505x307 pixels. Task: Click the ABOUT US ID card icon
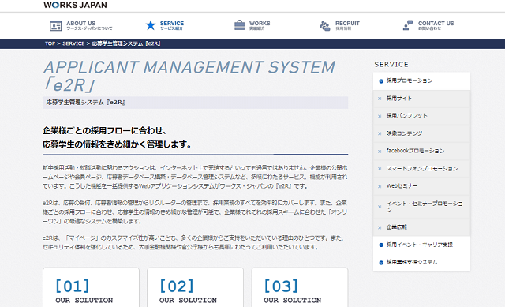click(56, 26)
